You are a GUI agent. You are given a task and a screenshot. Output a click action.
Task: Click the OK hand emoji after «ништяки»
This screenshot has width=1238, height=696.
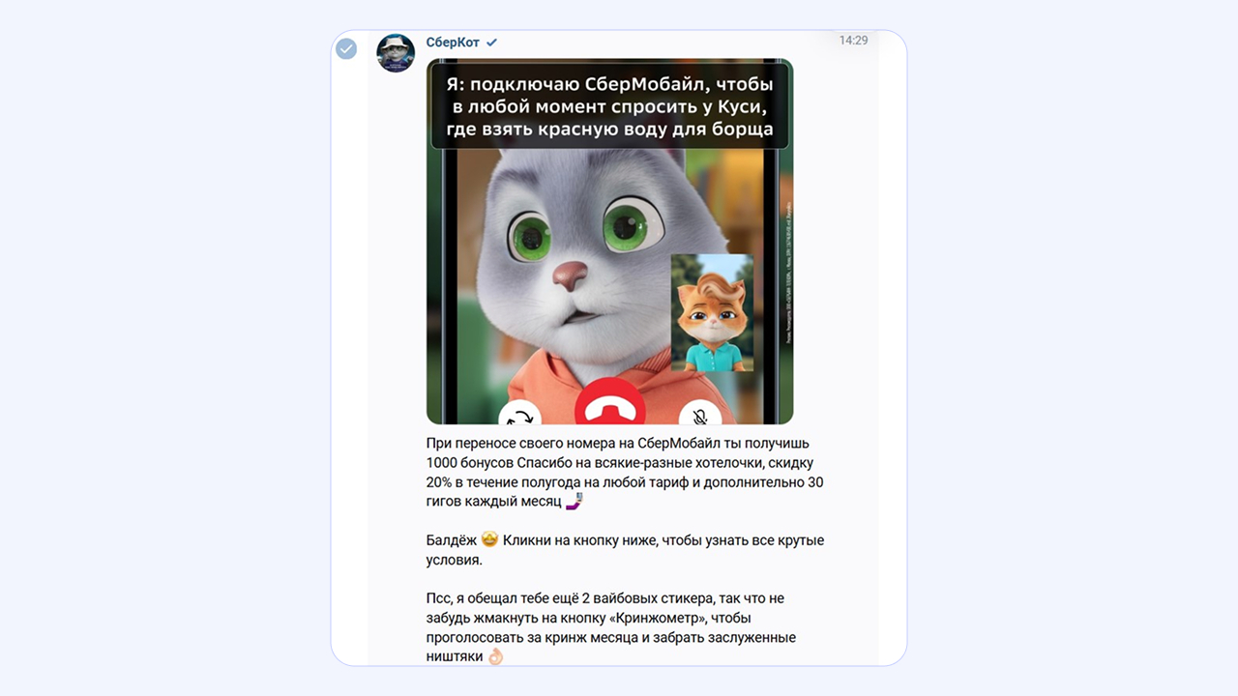tap(496, 656)
